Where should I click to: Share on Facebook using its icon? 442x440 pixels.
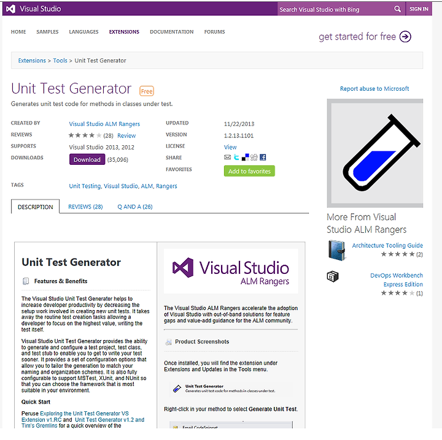point(263,157)
